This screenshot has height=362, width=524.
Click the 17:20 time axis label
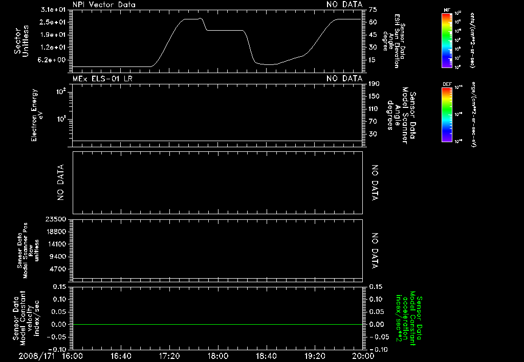point(169,356)
